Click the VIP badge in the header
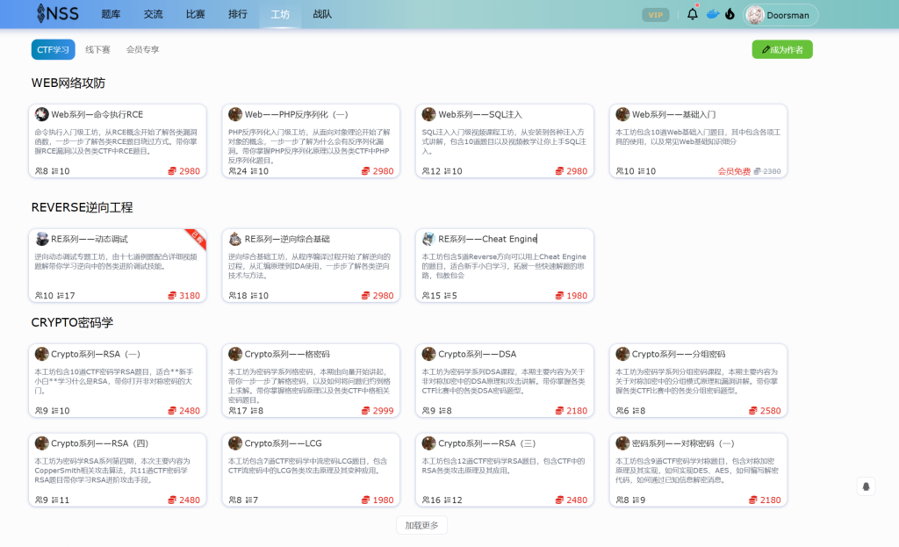 [x=655, y=14]
